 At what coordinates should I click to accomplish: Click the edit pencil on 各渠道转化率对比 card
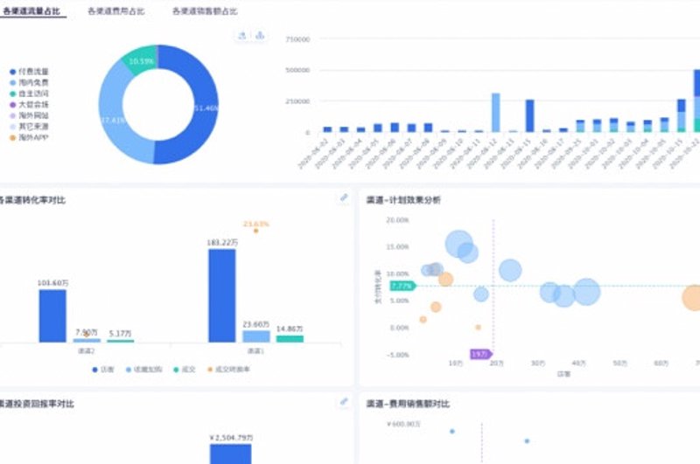344,197
